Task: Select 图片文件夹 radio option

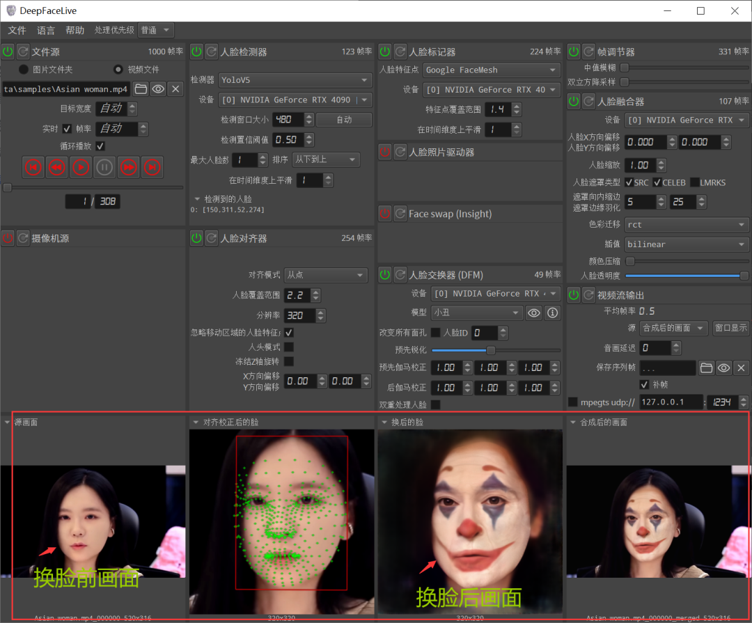Action: [x=24, y=70]
